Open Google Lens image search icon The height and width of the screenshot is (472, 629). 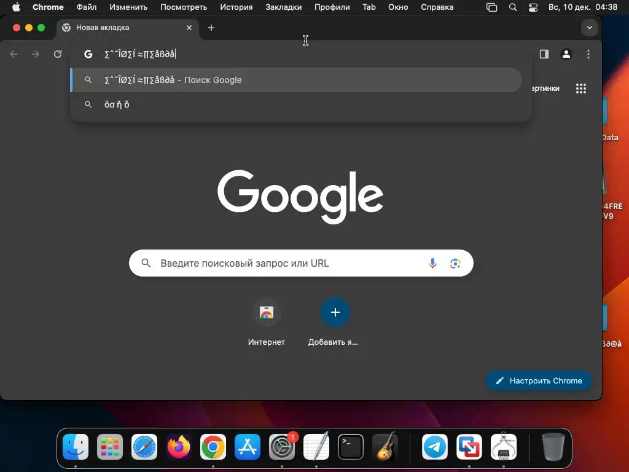coord(455,263)
